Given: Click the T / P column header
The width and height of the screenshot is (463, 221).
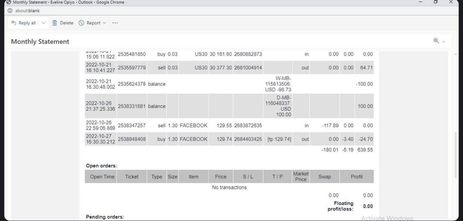Looking at the screenshot, I should (x=277, y=177).
